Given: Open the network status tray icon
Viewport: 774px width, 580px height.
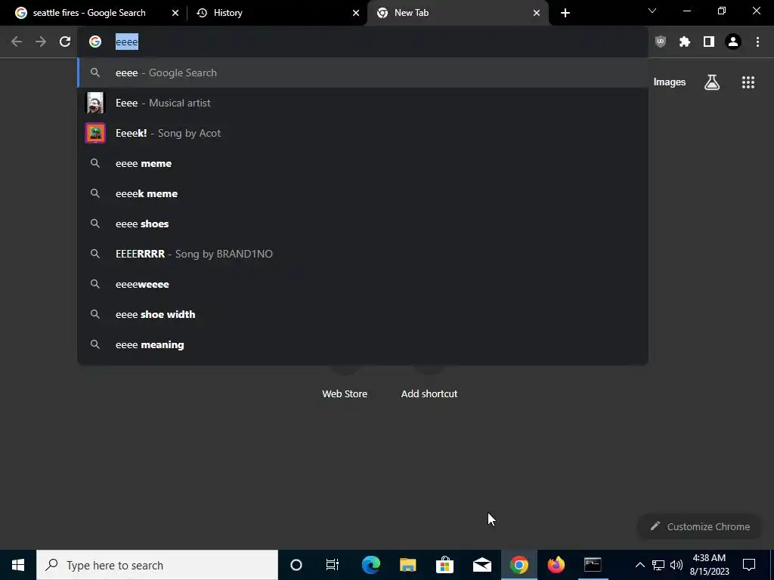Looking at the screenshot, I should [658, 565].
